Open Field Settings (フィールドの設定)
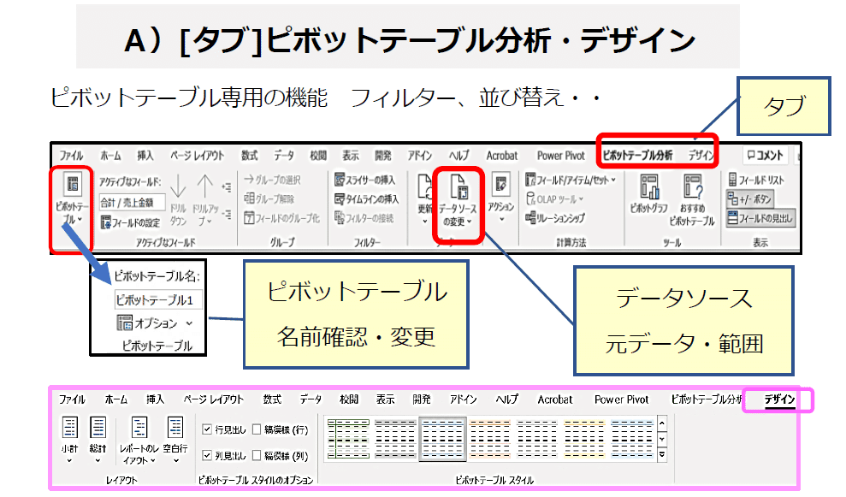 (x=130, y=222)
